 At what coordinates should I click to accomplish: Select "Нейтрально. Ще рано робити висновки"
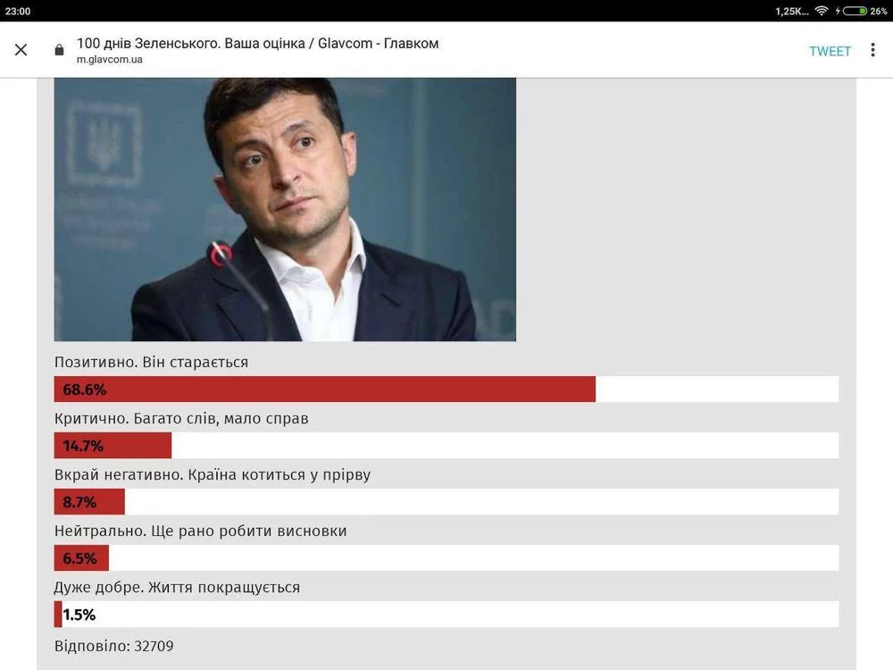pos(200,531)
